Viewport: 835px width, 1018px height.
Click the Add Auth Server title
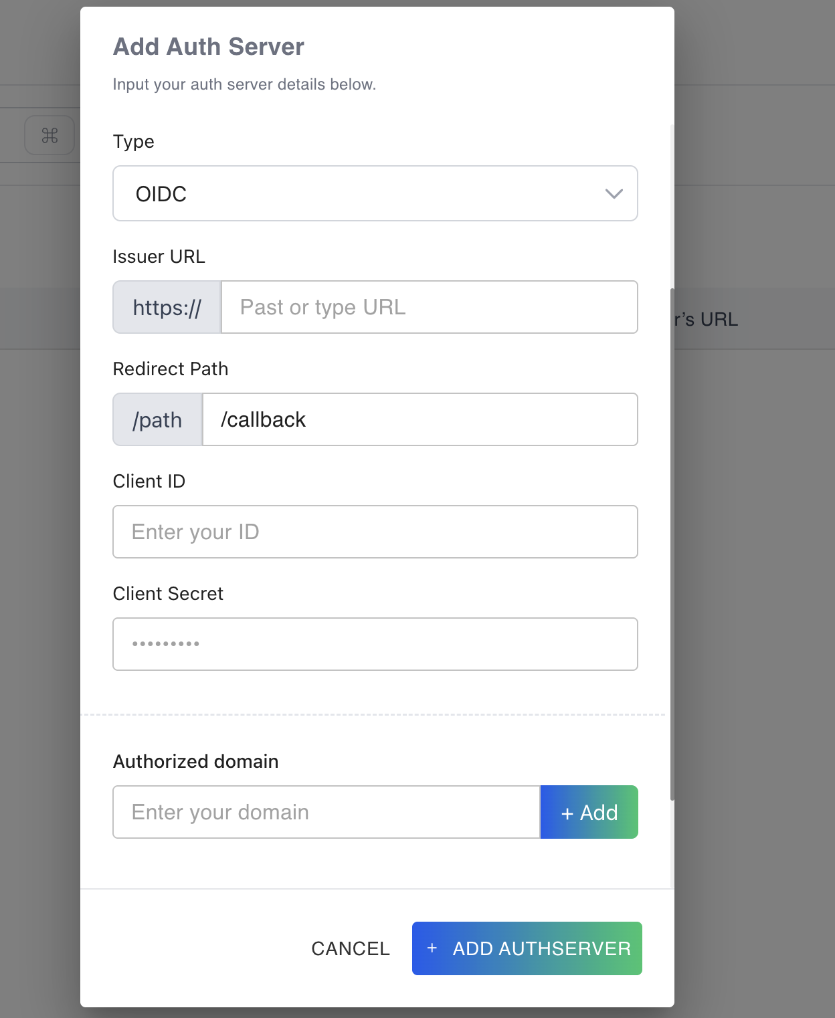tap(209, 47)
